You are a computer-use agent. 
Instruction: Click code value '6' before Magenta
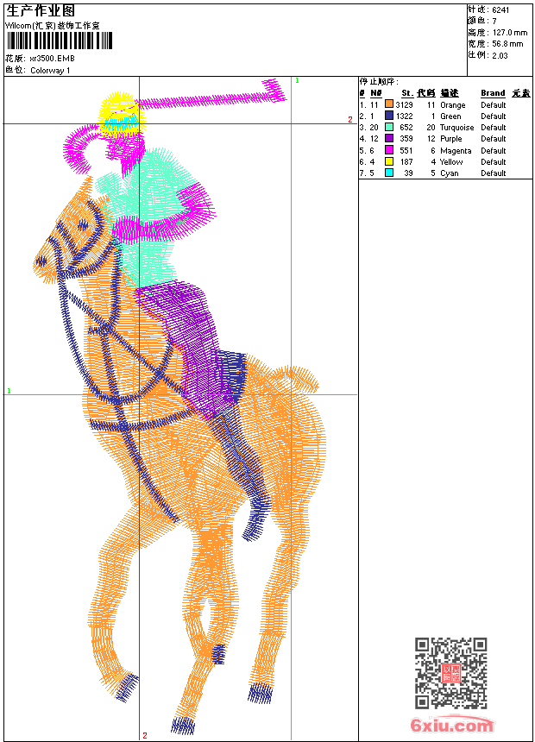point(432,151)
